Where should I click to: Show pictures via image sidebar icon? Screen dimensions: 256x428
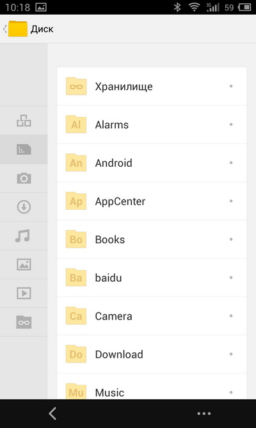click(x=24, y=264)
